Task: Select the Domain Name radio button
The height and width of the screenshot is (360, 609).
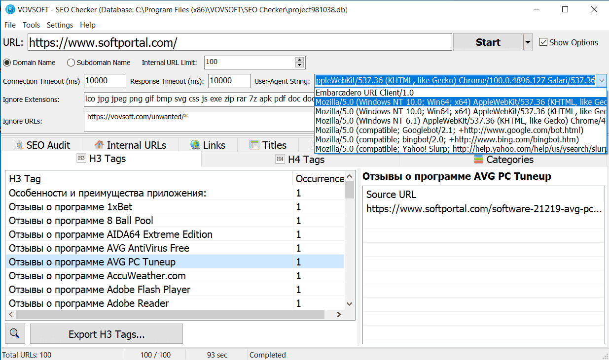Action: pos(7,63)
